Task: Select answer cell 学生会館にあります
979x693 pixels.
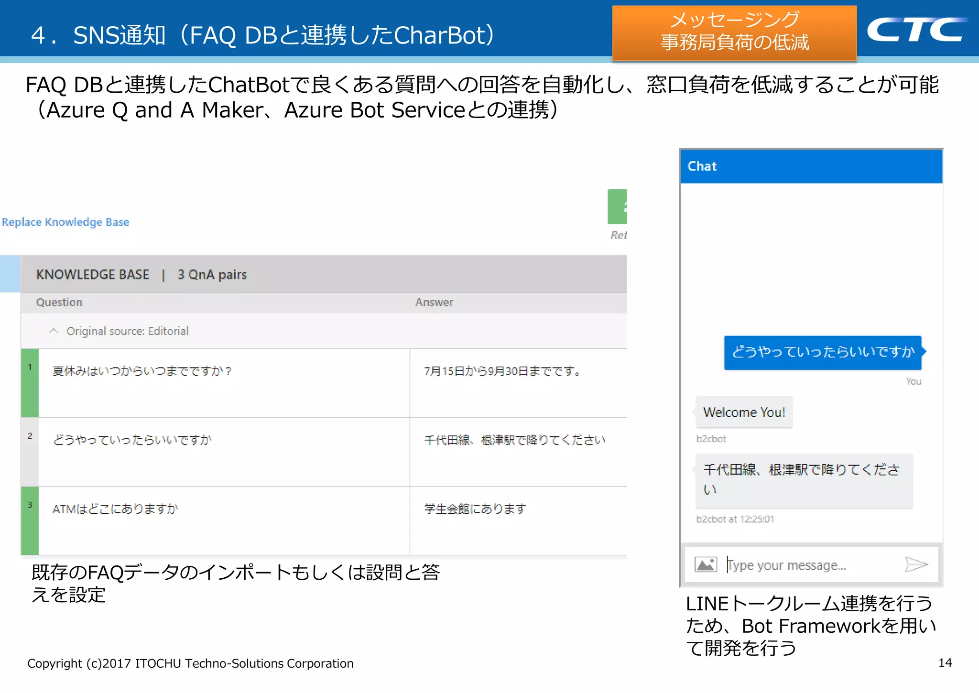Action: coord(519,520)
